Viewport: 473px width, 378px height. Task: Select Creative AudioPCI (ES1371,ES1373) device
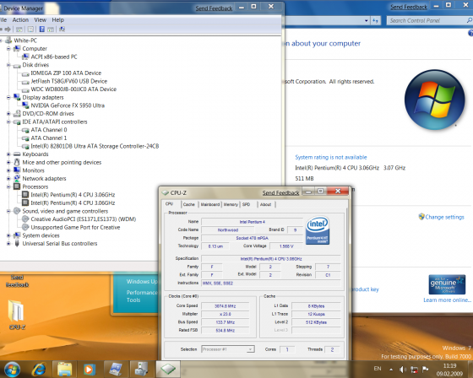[x=84, y=219]
